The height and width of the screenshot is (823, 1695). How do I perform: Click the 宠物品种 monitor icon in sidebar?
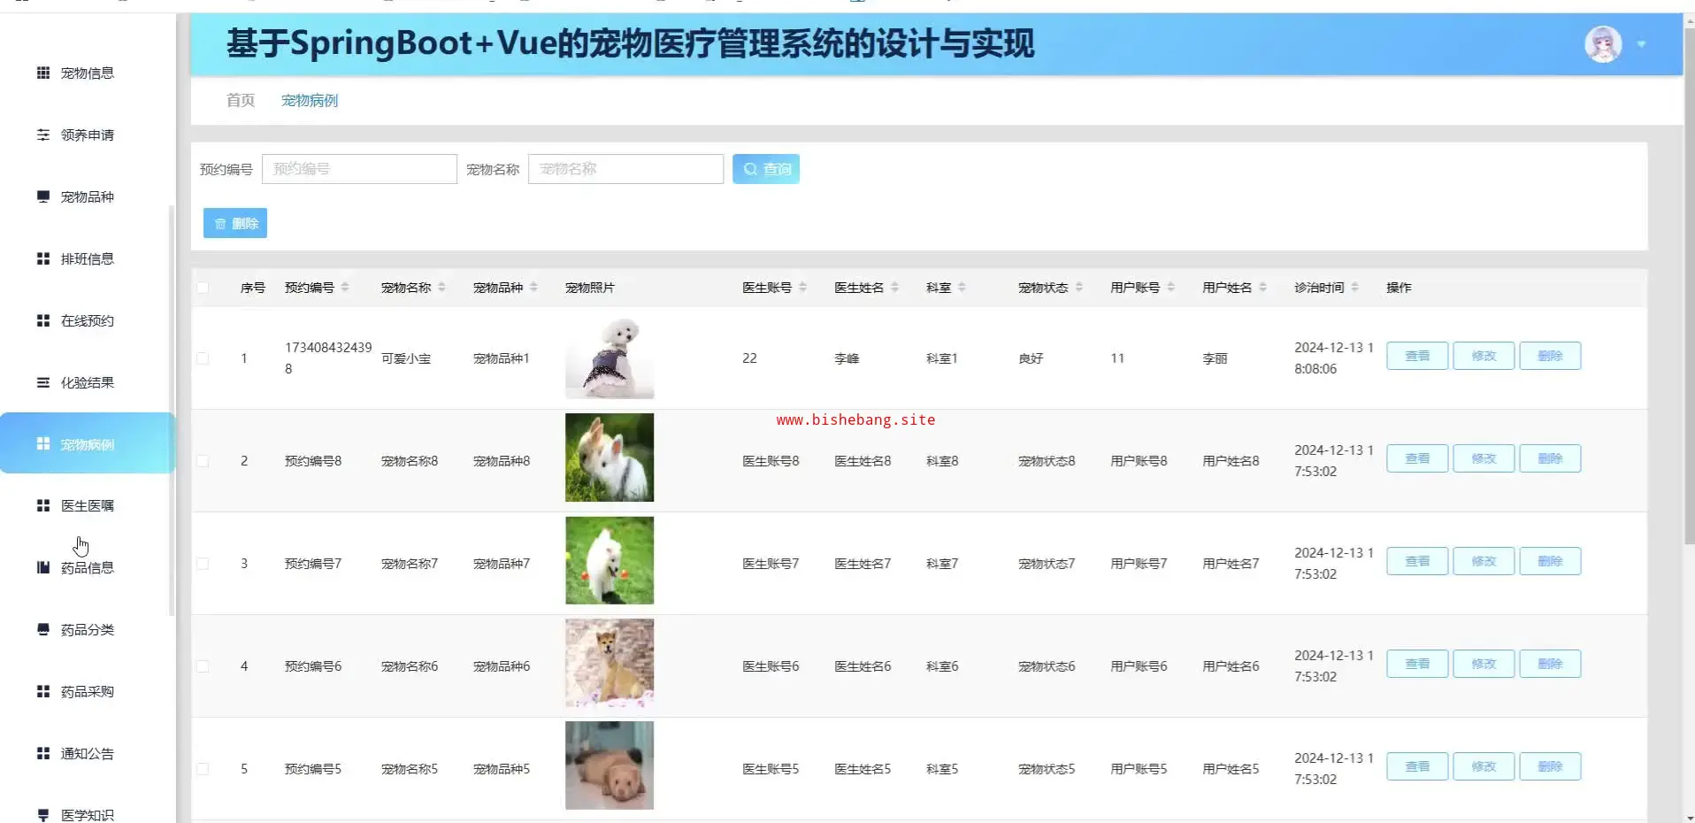click(x=42, y=196)
